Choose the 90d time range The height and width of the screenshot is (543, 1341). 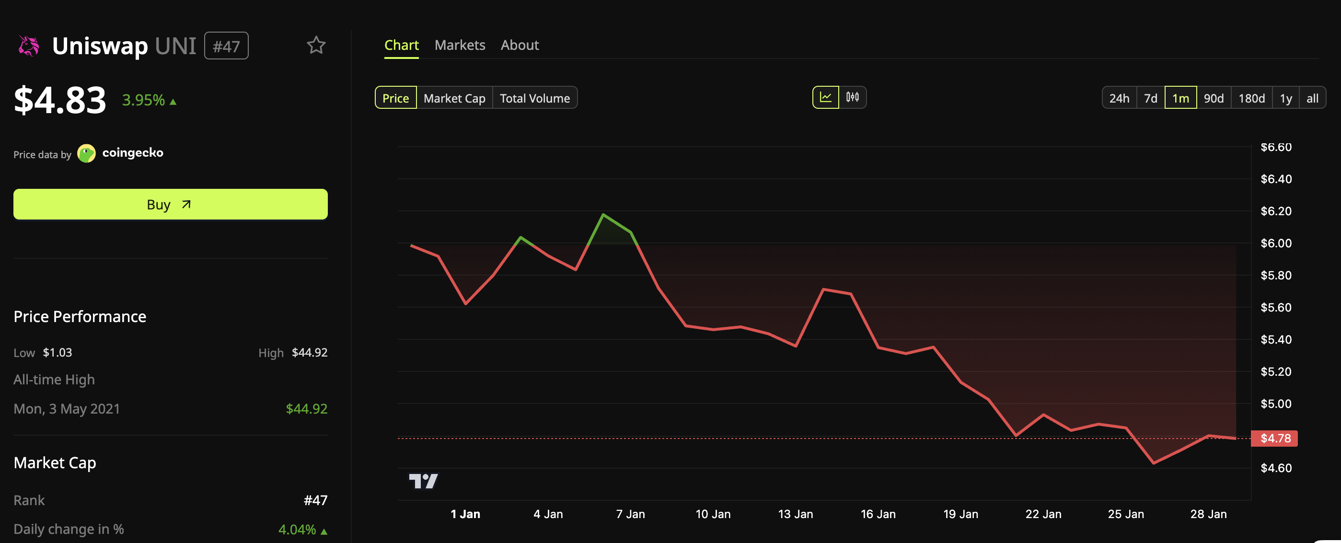click(1214, 98)
